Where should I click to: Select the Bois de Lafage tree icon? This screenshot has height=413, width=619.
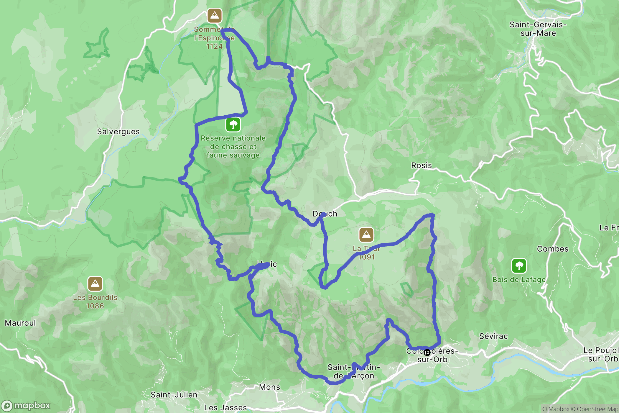click(519, 266)
